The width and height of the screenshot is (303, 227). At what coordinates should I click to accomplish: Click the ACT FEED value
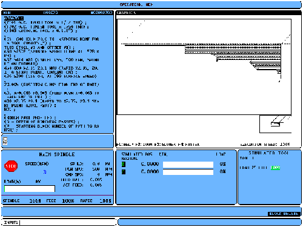96,185
